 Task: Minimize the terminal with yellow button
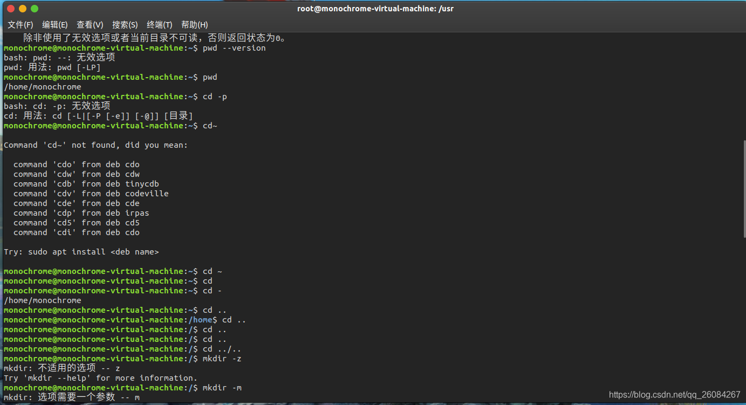23,9
